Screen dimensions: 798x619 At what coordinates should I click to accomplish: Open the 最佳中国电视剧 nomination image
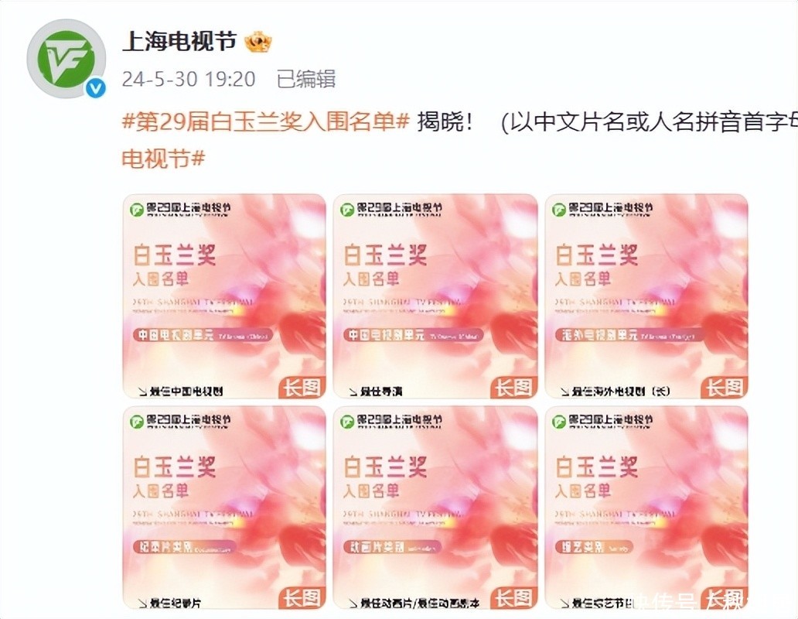(x=224, y=296)
